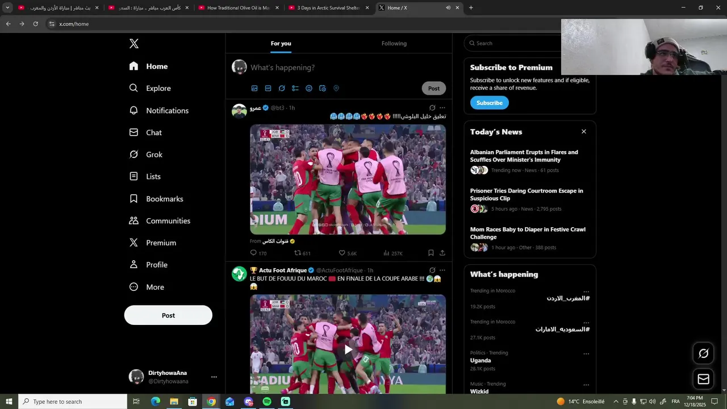Play the Actu Foot Afrique video
The height and width of the screenshot is (409, 727).
[348, 349]
